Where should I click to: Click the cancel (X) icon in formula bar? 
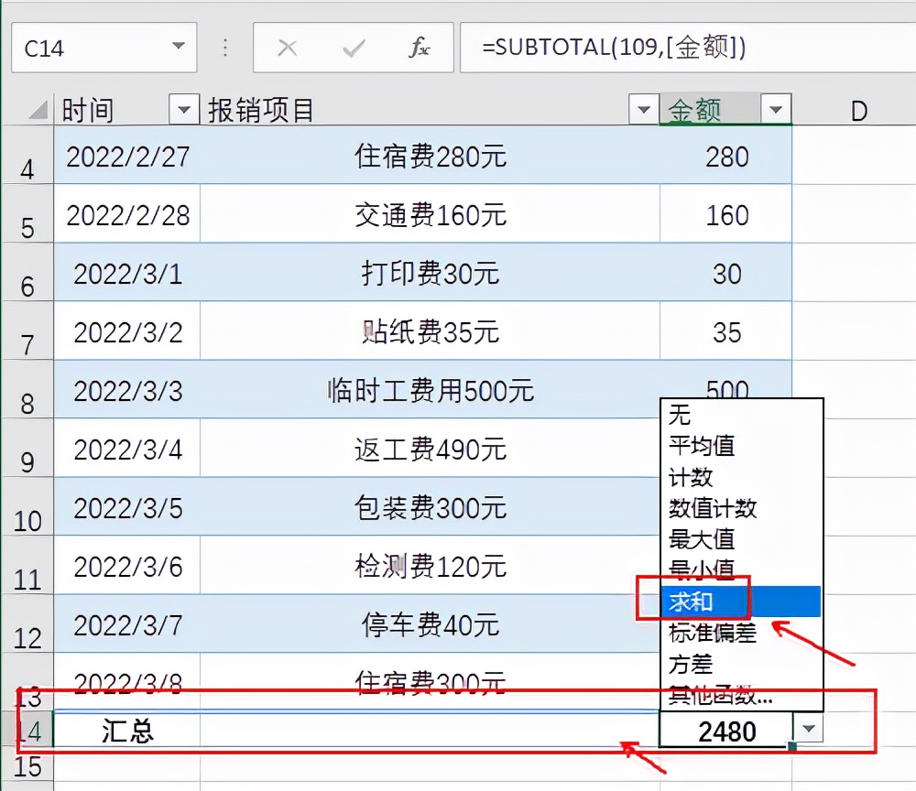[288, 48]
